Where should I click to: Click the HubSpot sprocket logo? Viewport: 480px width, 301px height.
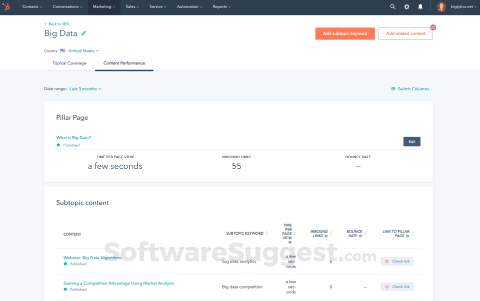[7, 7]
